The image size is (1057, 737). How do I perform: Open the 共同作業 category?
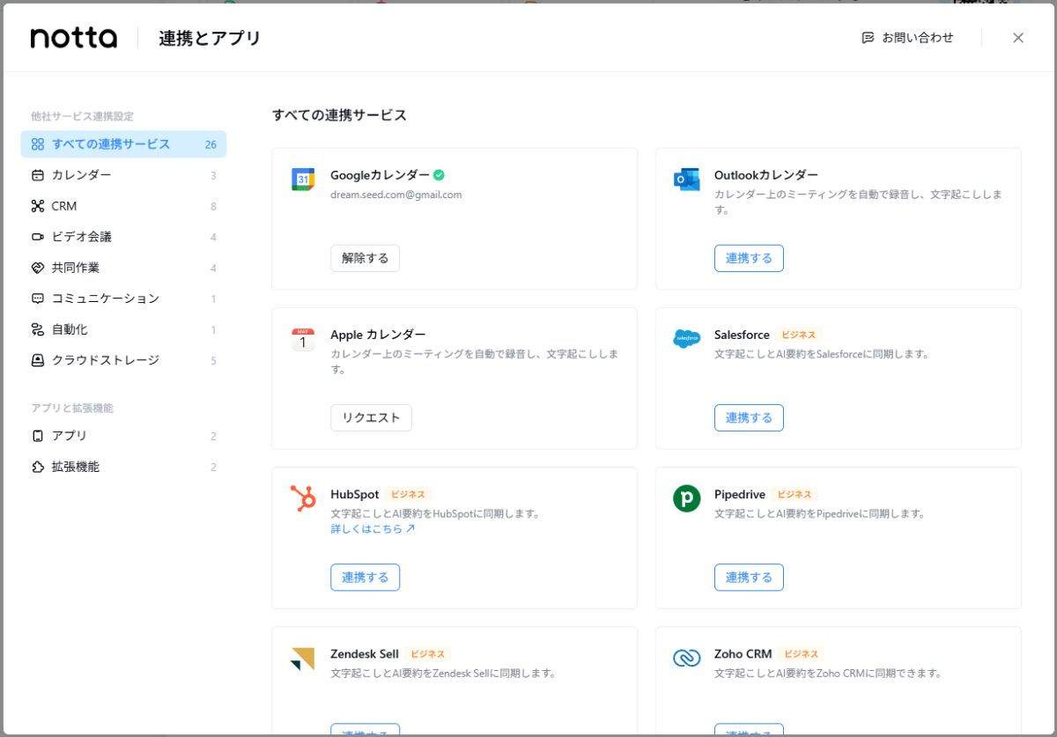[76, 268]
